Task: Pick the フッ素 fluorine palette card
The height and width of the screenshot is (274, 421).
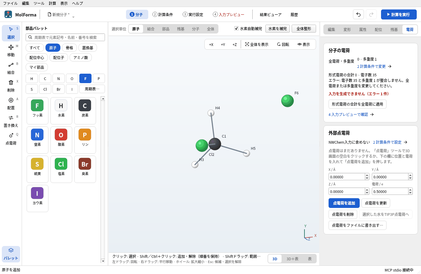Action: 38,111
